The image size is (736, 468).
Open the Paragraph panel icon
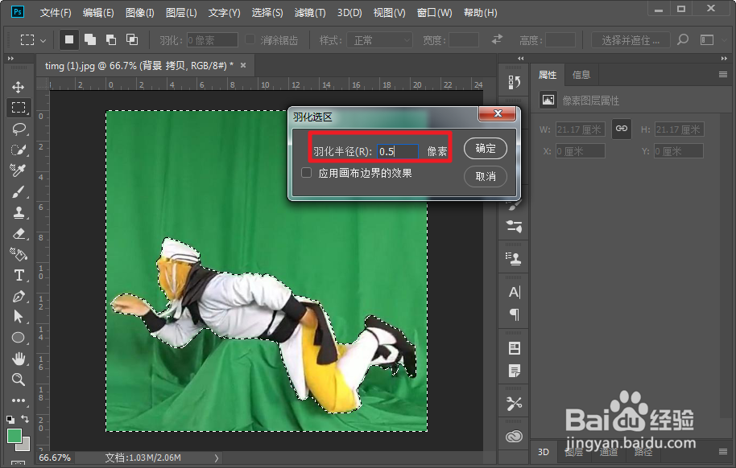pos(514,314)
